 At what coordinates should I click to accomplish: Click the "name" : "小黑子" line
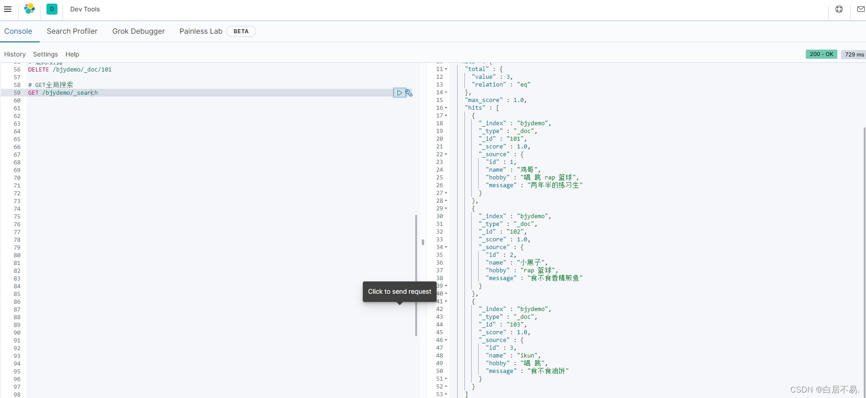(x=516, y=263)
